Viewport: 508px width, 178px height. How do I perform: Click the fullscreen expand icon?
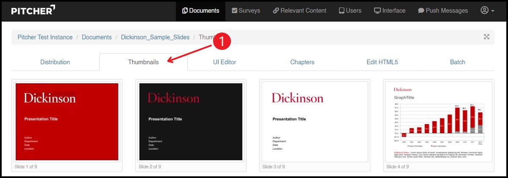(486, 37)
